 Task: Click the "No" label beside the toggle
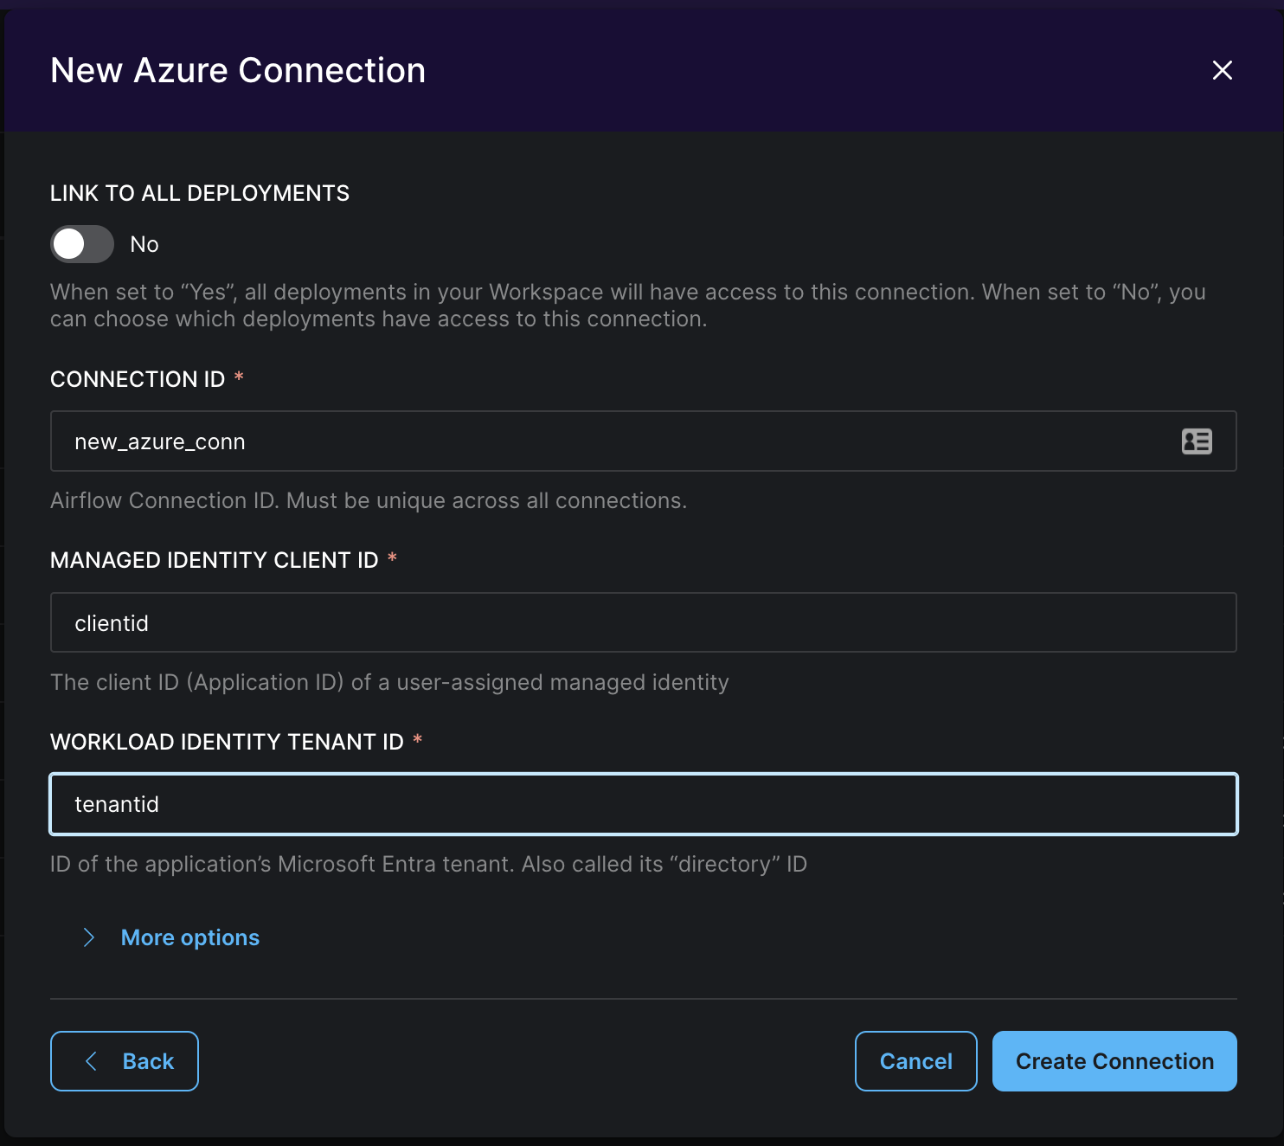click(144, 245)
